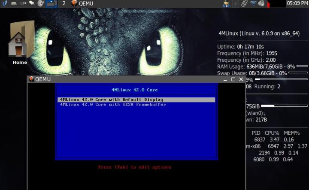This screenshot has width=309, height=190.
Task: Open the Wi-Fi network tray icon
Action: pyautogui.click(x=253, y=3)
